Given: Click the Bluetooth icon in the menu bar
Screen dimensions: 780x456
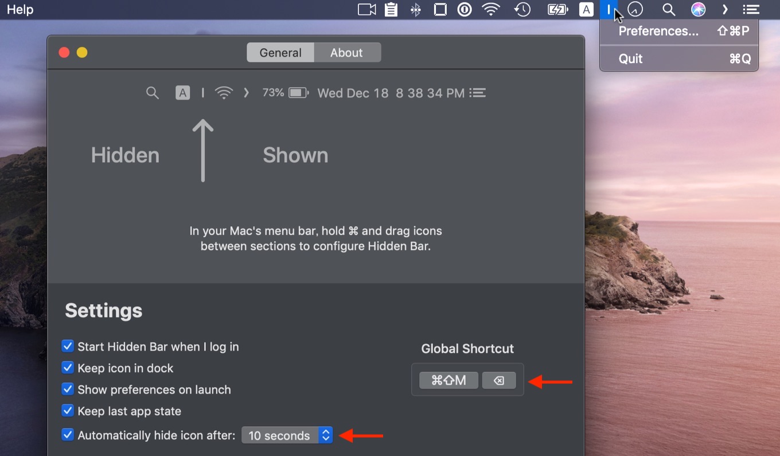Looking at the screenshot, I should [416, 10].
